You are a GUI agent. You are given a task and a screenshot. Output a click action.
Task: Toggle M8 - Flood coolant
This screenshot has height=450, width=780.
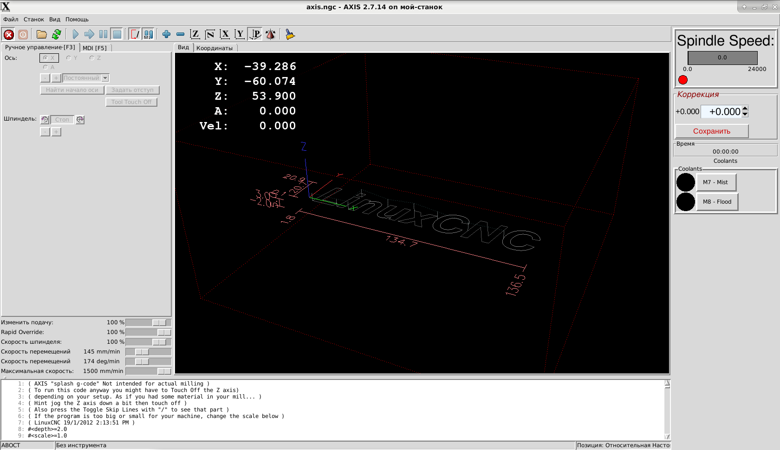coord(717,202)
